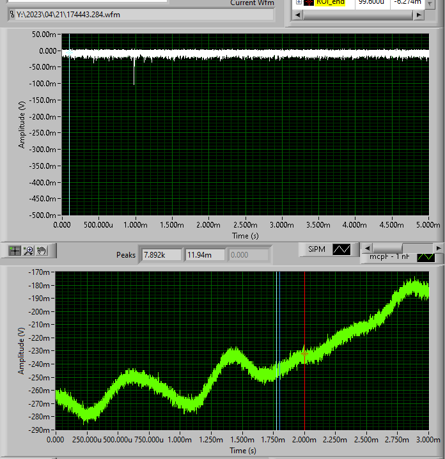Image resolution: width=445 pixels, height=459 pixels.
Task: Click the SiPM plot label
Action: [316, 249]
